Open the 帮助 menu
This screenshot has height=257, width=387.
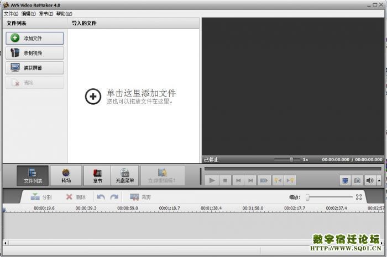[64, 14]
